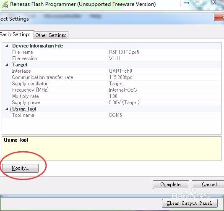
Task: Click the Complete button
Action: point(171,185)
